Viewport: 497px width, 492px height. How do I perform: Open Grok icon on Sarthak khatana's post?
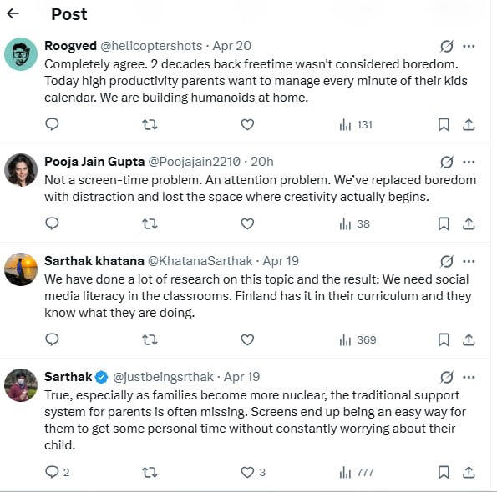click(447, 261)
